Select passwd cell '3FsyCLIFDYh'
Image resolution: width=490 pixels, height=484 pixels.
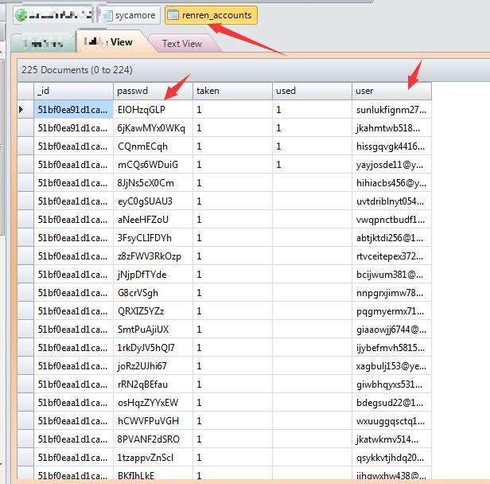(x=153, y=238)
